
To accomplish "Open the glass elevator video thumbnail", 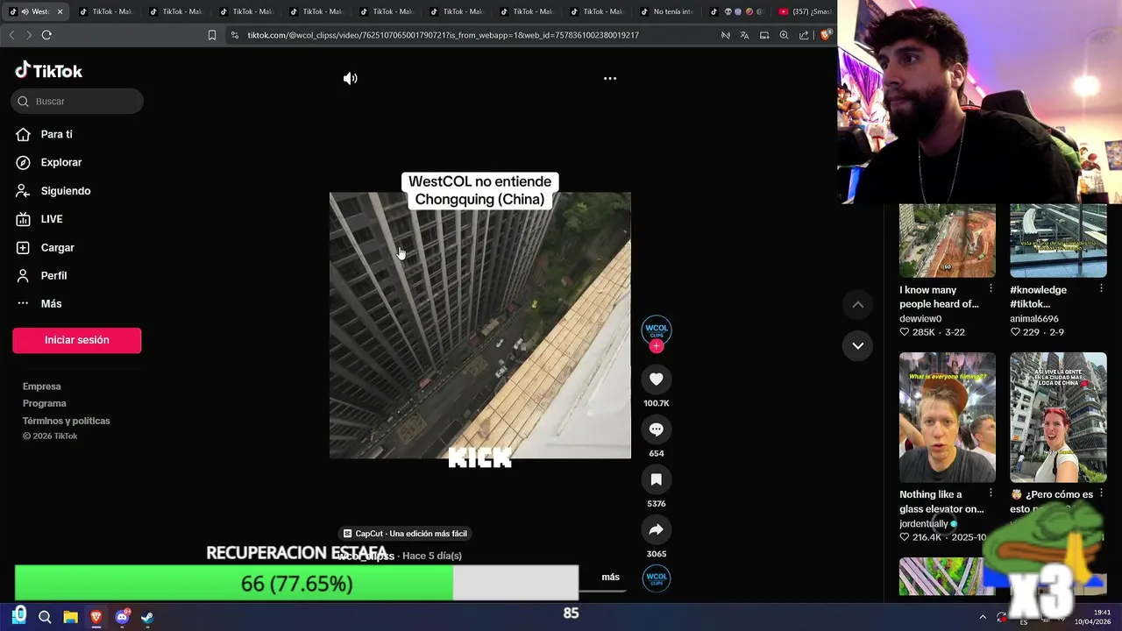I will click(x=948, y=417).
